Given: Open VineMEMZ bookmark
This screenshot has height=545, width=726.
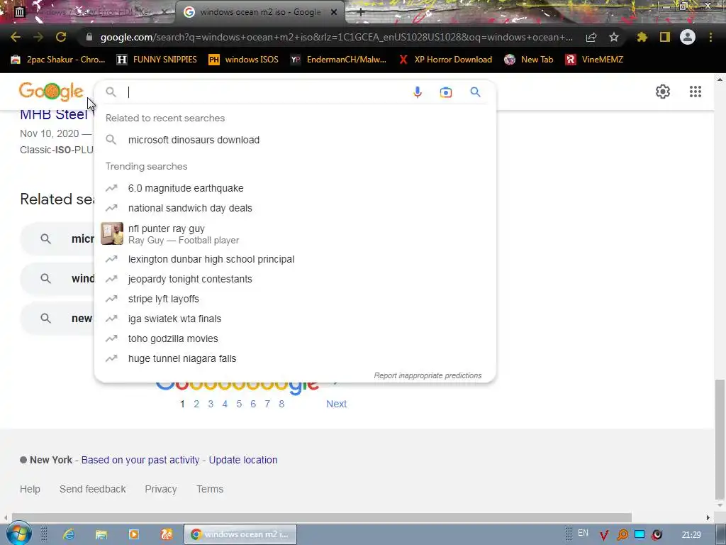Looking at the screenshot, I should (x=595, y=60).
